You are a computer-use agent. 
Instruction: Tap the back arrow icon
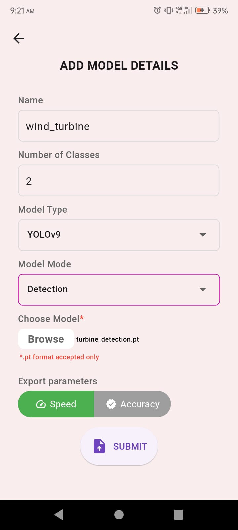(19, 38)
